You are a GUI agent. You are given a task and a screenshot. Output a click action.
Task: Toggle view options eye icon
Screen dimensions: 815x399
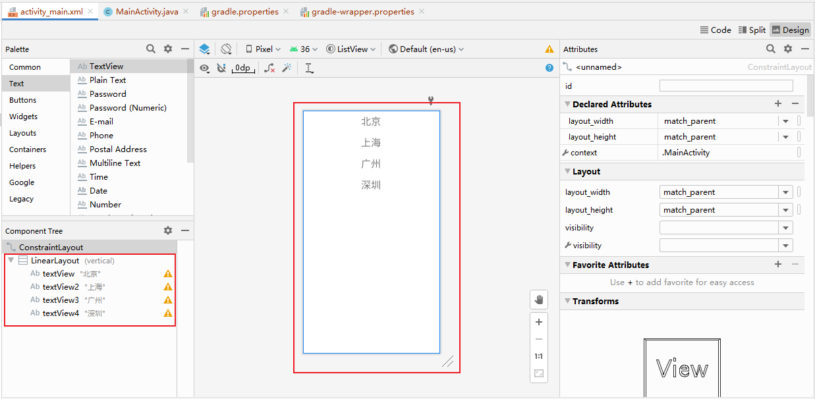click(x=204, y=68)
